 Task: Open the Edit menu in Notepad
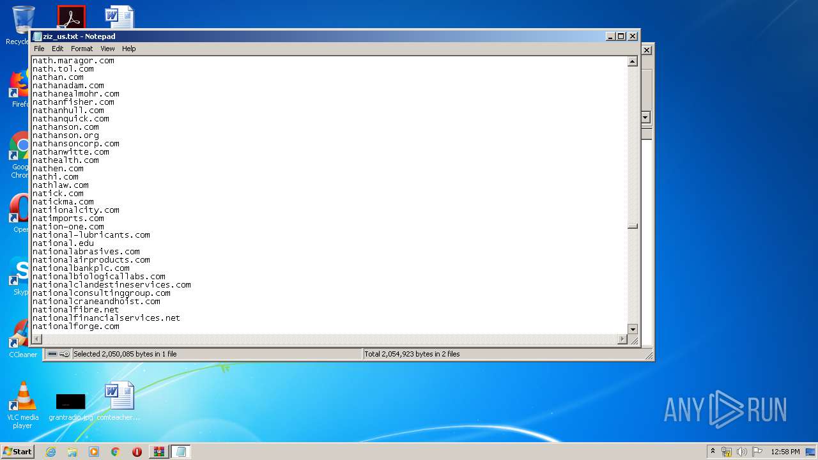tap(58, 49)
